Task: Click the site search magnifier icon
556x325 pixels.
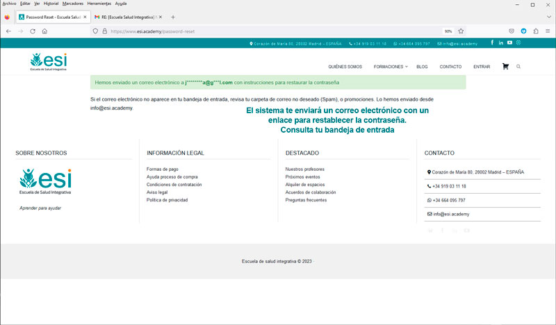Action: pyautogui.click(x=518, y=66)
